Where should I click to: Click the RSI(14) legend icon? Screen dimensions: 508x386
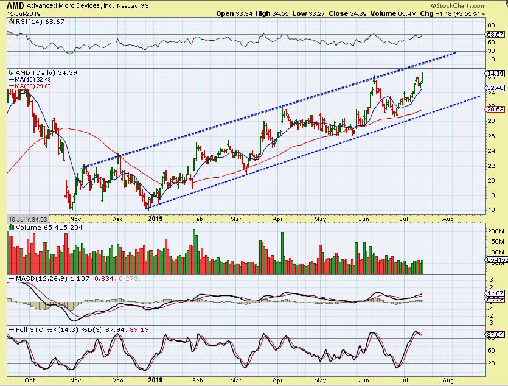coord(12,22)
